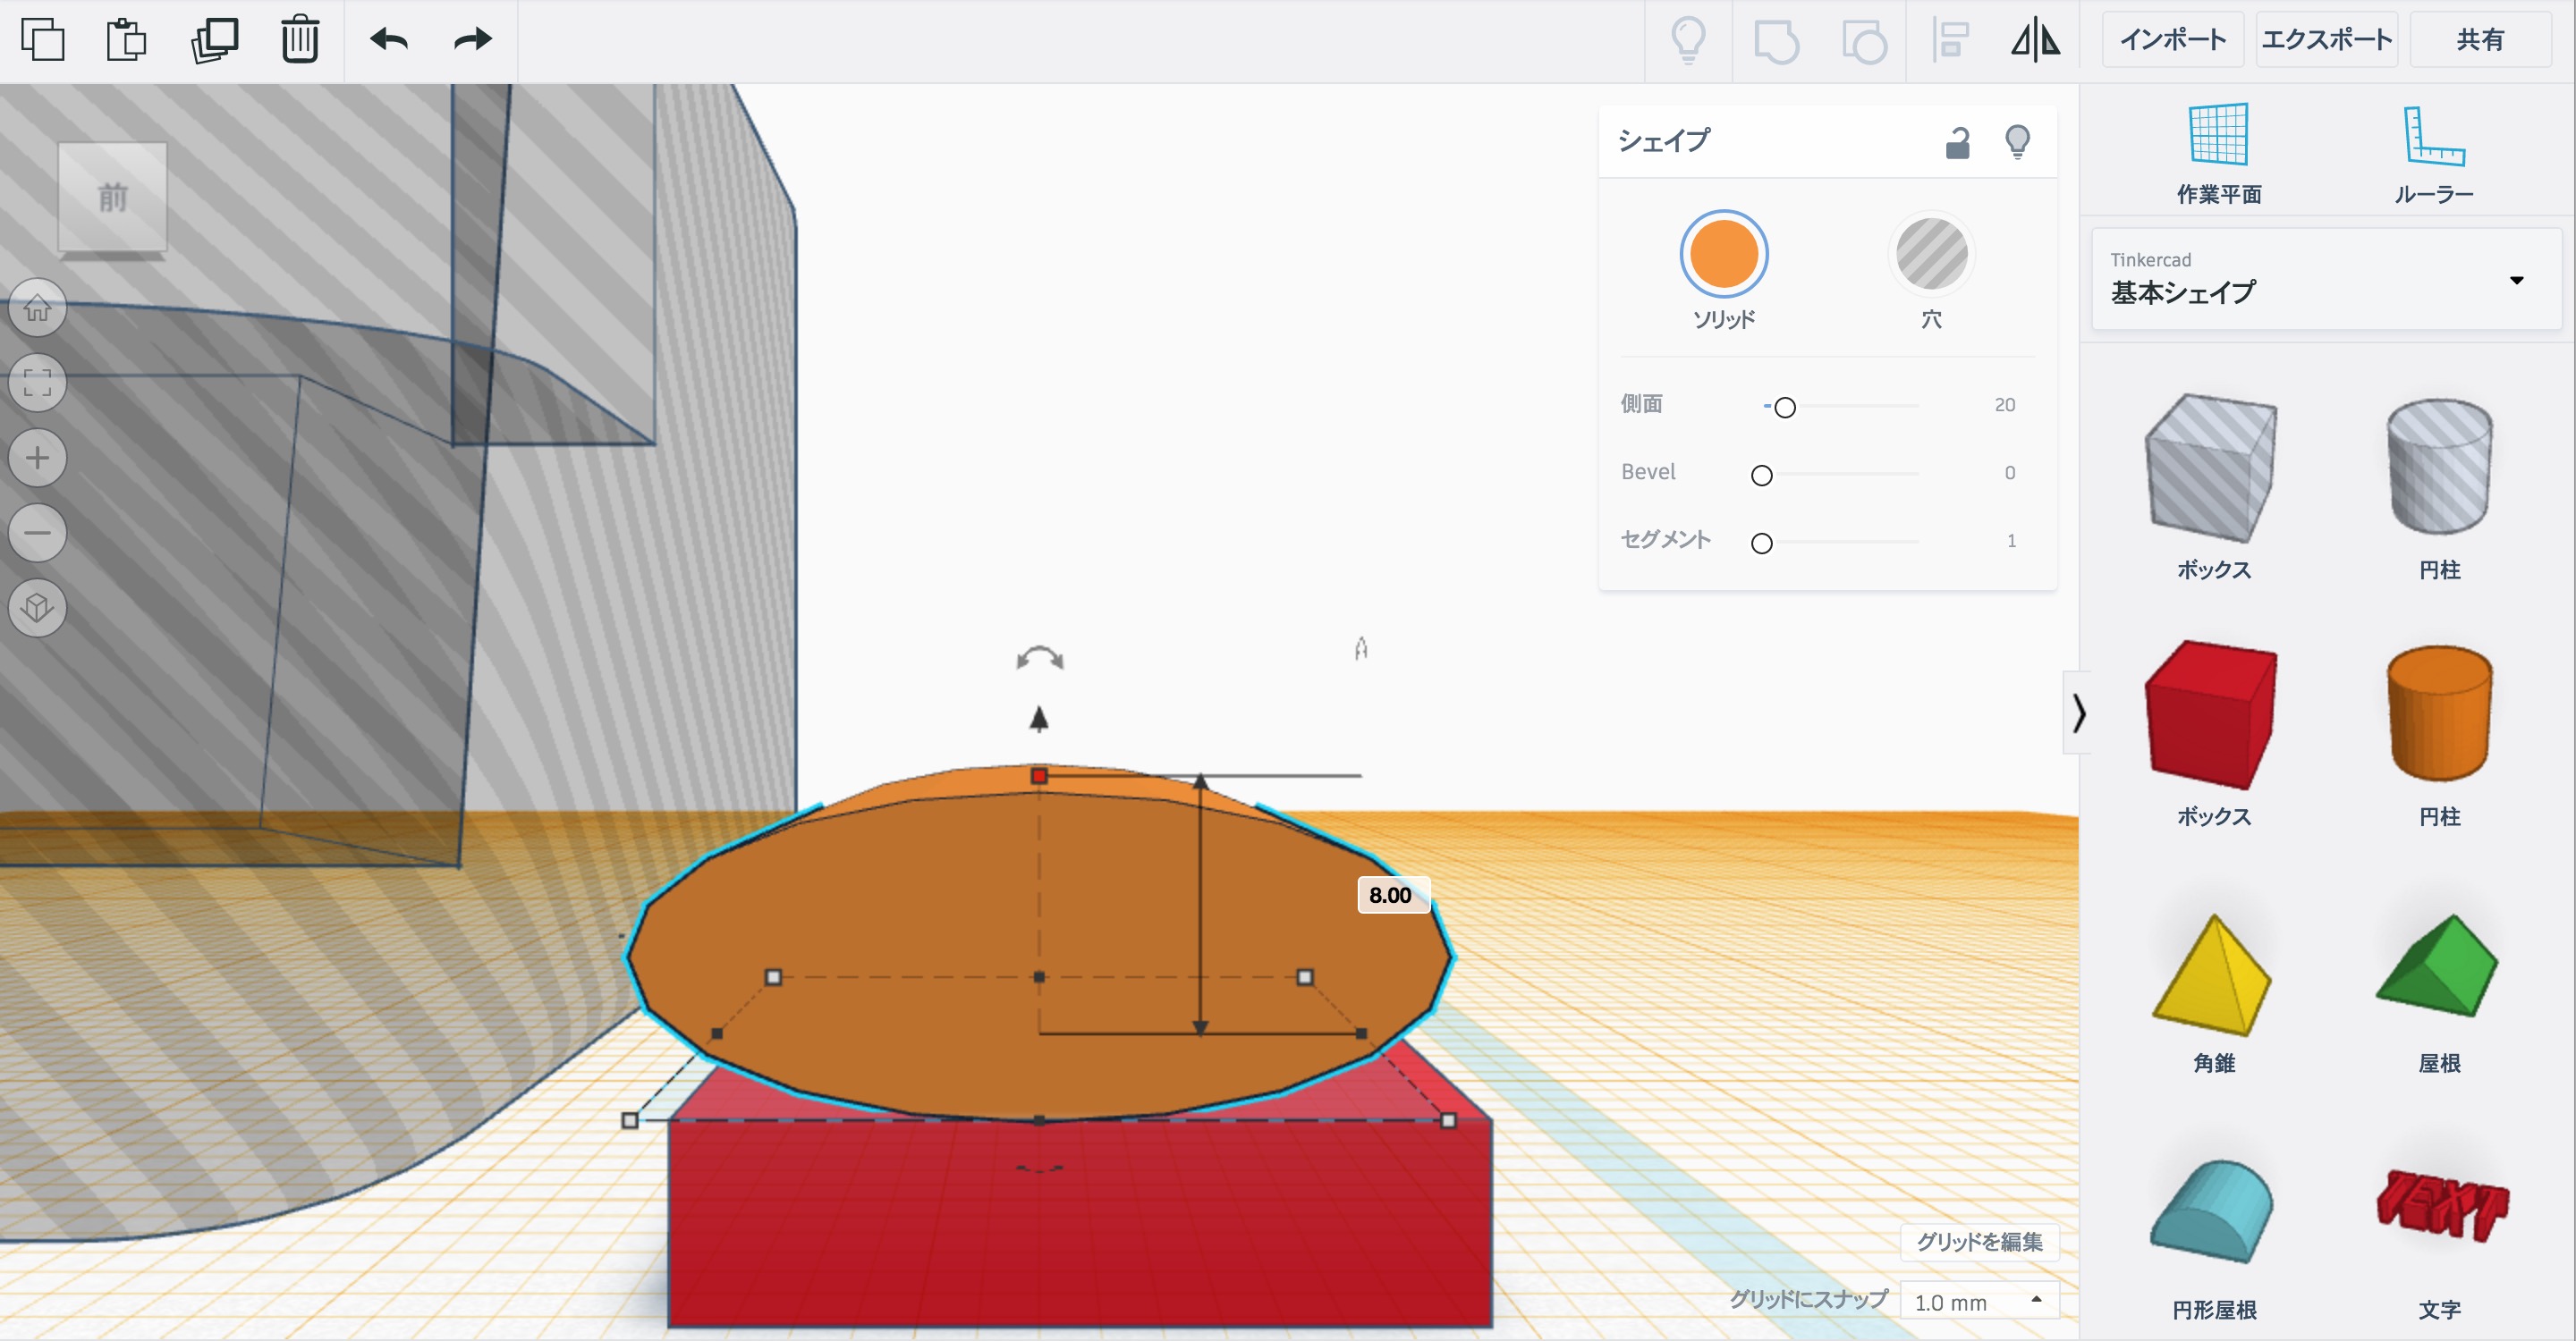2576x1341 pixels.
Task: Set shape to hole (穴)
Action: click(1931, 255)
